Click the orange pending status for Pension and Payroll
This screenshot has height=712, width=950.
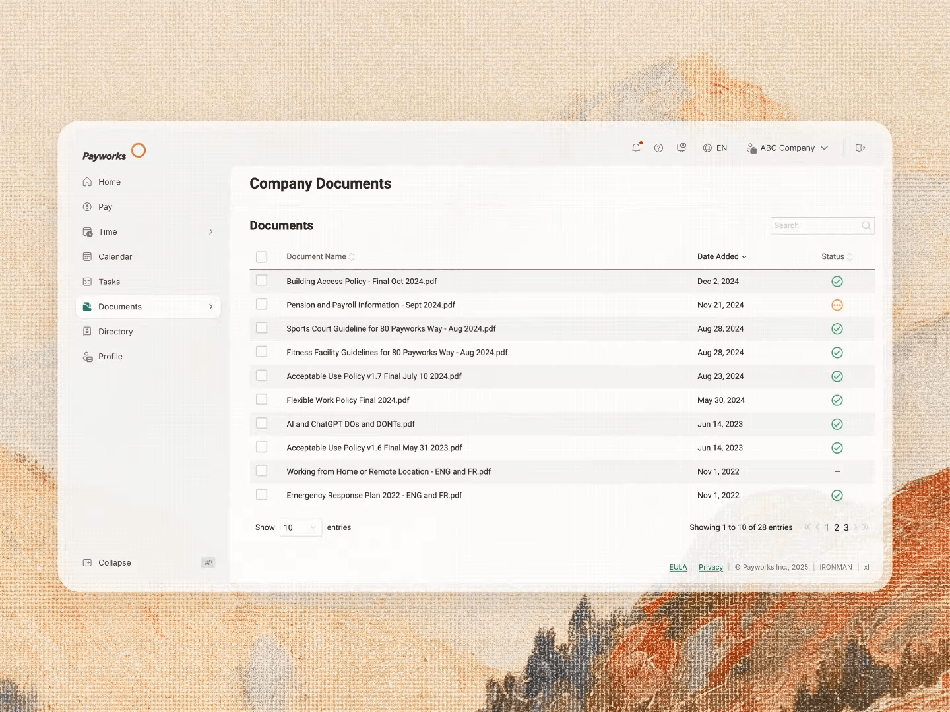point(837,305)
